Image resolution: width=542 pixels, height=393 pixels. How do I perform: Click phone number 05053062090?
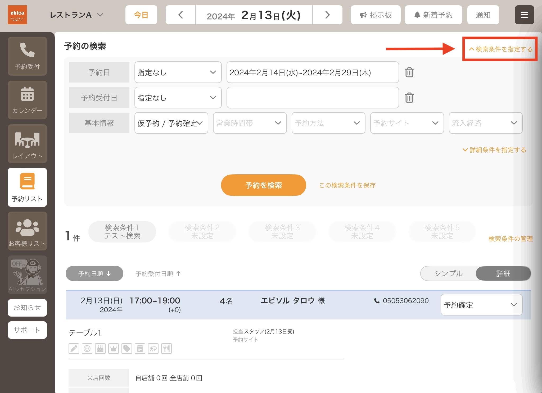coord(406,301)
